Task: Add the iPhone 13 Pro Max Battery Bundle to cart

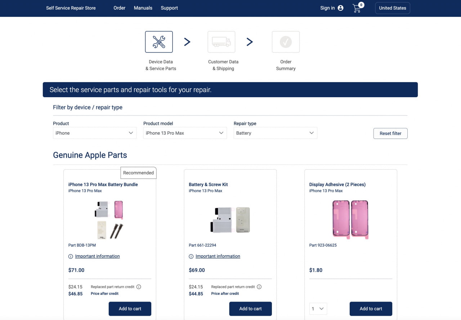Action: point(130,308)
